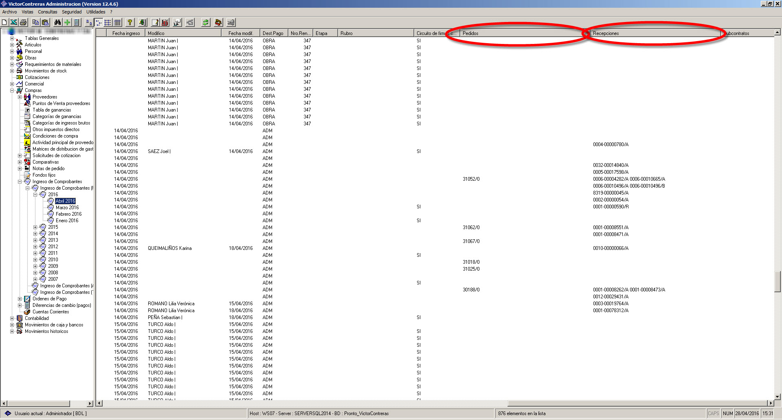Open search with the binoculars icon
This screenshot has width=782, height=420.
(57, 22)
